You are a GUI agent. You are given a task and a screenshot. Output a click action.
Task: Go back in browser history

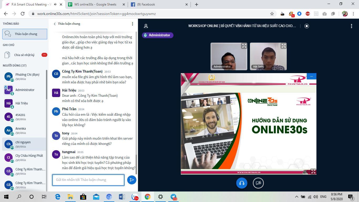[6, 14]
